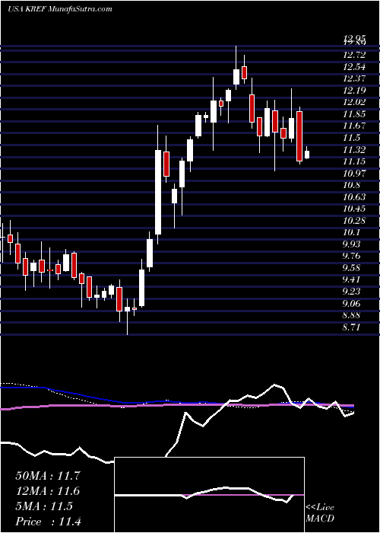Screen dimensions: 380x533
Task: Click the 12.02 price axis label
Action: pyautogui.click(x=355, y=102)
